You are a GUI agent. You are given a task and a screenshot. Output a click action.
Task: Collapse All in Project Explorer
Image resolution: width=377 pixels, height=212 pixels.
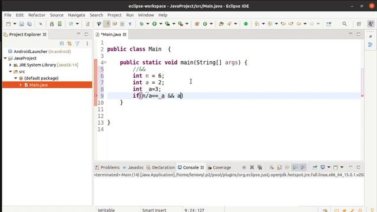pos(62,44)
